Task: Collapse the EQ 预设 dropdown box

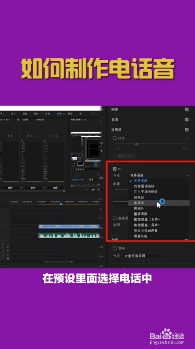Action: point(159,175)
